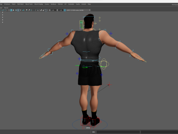178x134 pixels.
Task: Select the upper yellow circle right of head
Action: [x=100, y=18]
